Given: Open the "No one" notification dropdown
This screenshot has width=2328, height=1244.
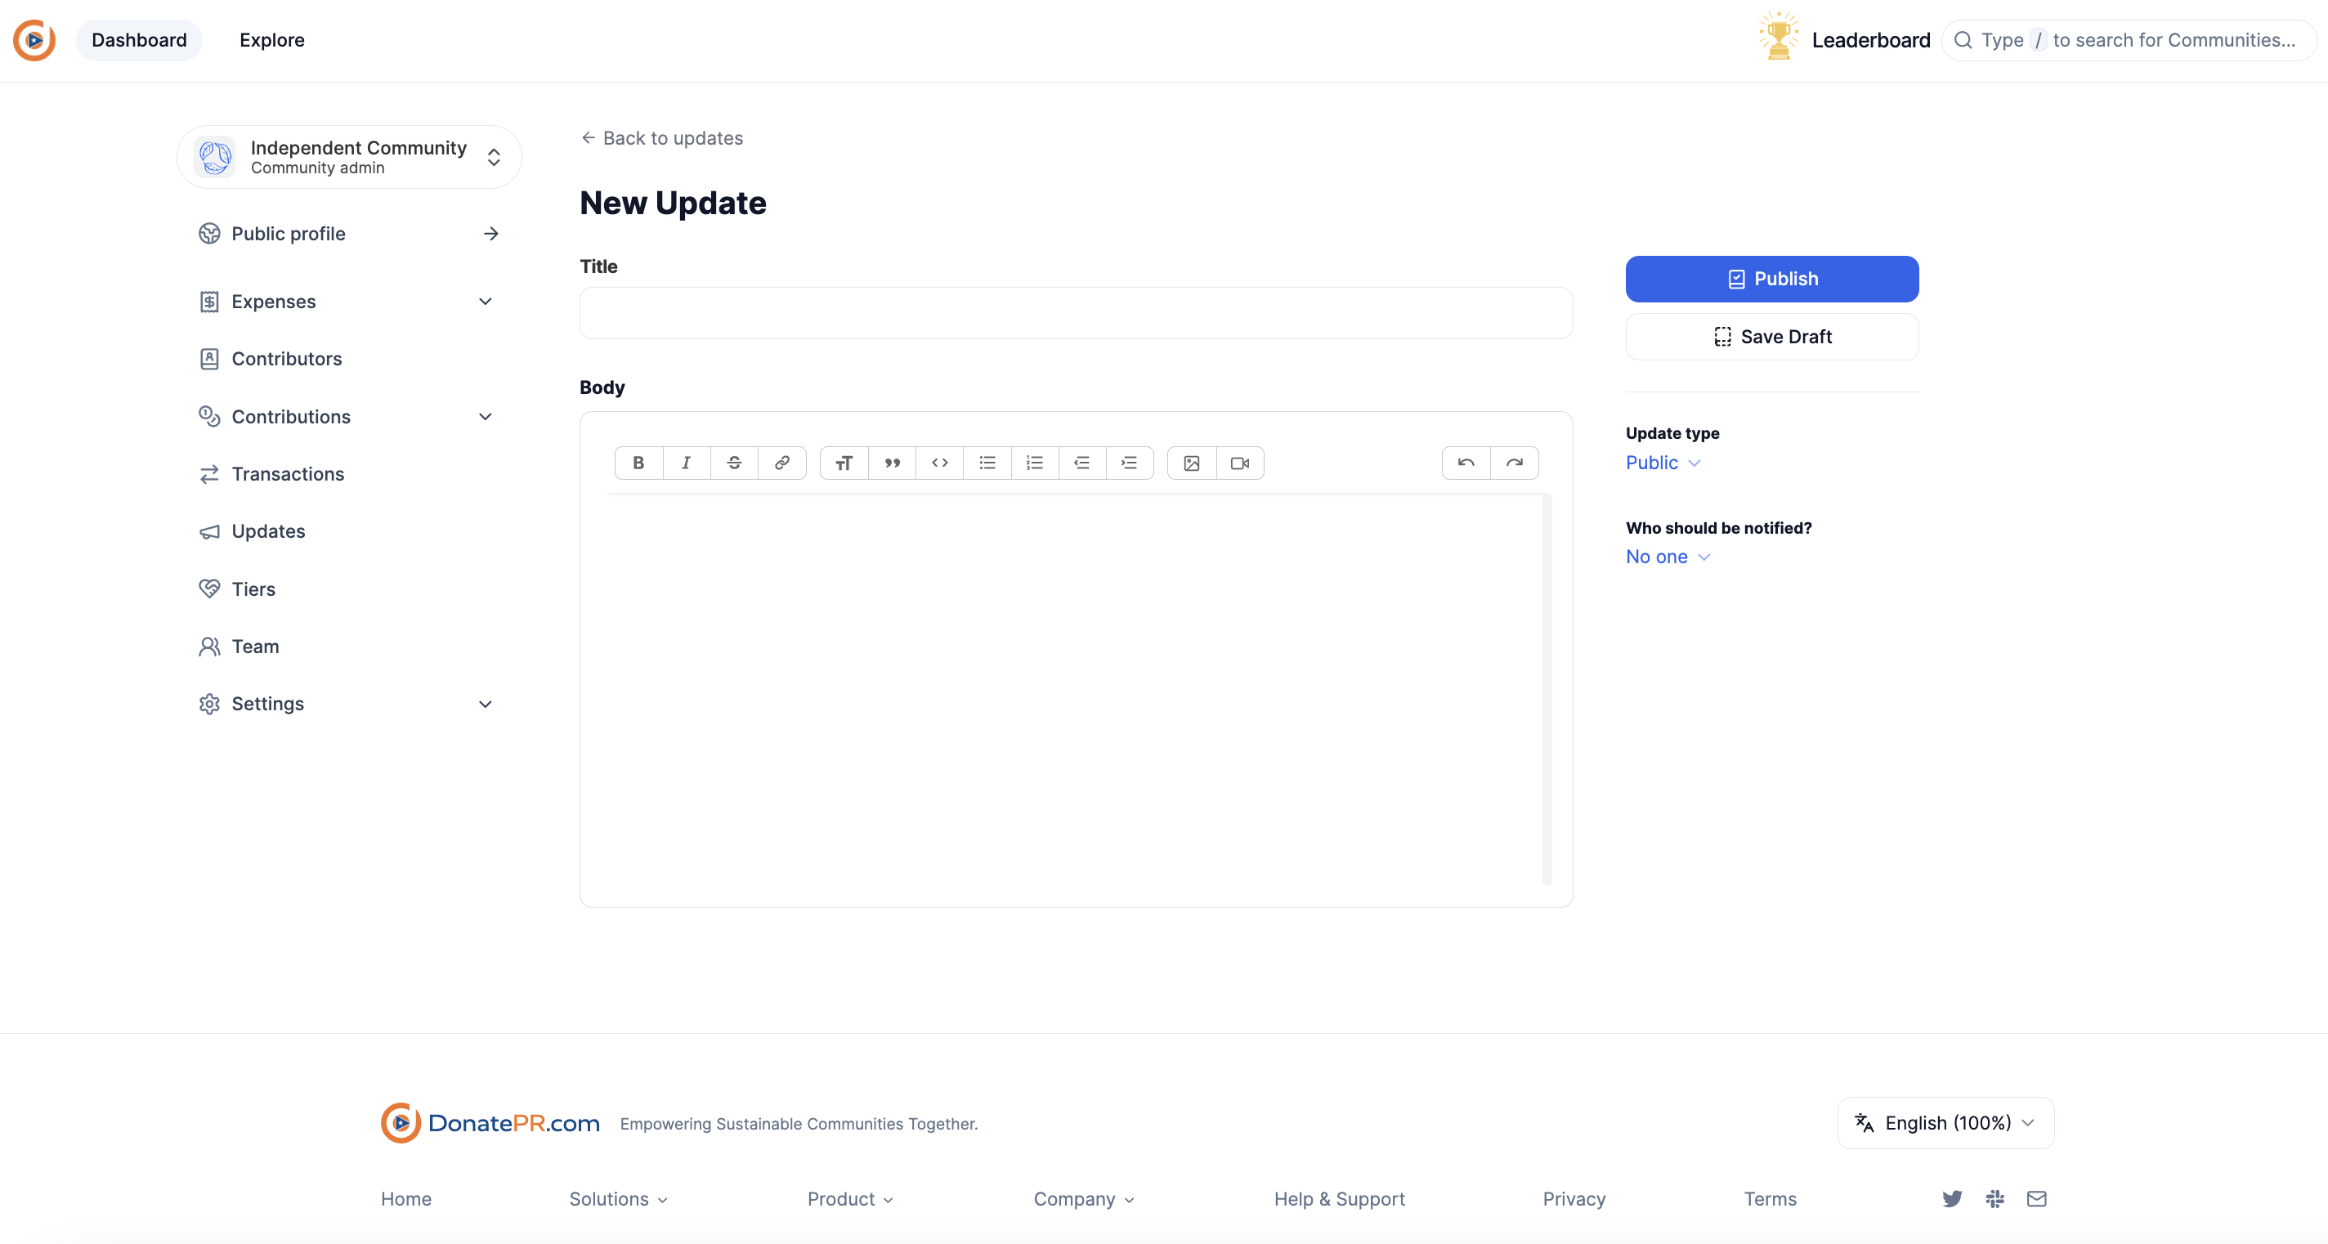Looking at the screenshot, I should pyautogui.click(x=1668, y=557).
